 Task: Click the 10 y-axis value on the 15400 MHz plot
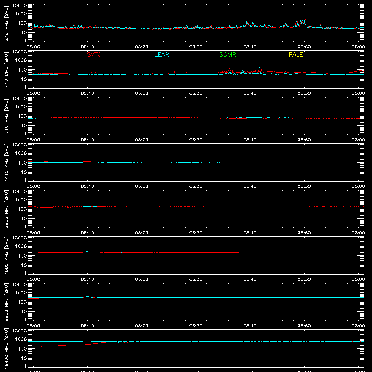point(24,358)
